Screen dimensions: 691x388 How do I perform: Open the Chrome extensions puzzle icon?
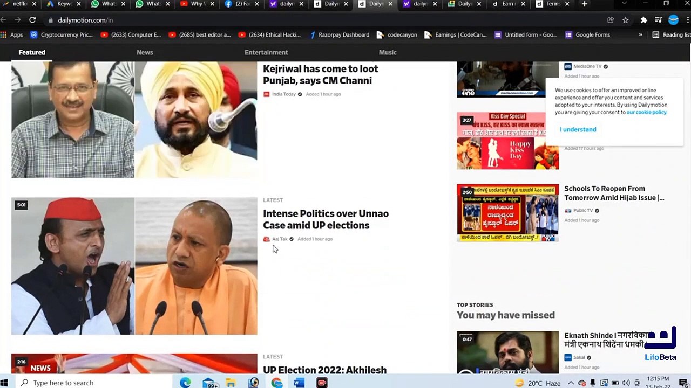tap(643, 20)
